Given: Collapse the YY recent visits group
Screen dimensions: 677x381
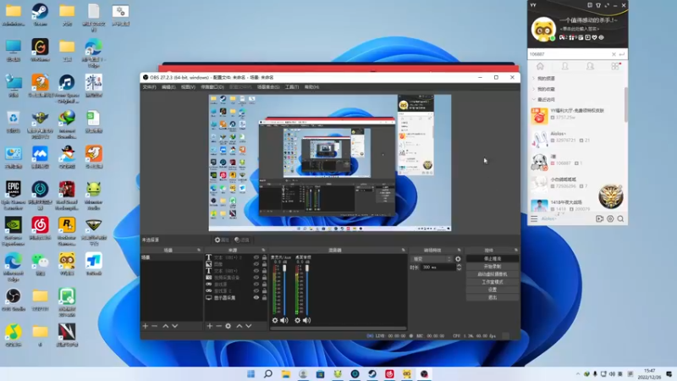Looking at the screenshot, I should [534, 99].
